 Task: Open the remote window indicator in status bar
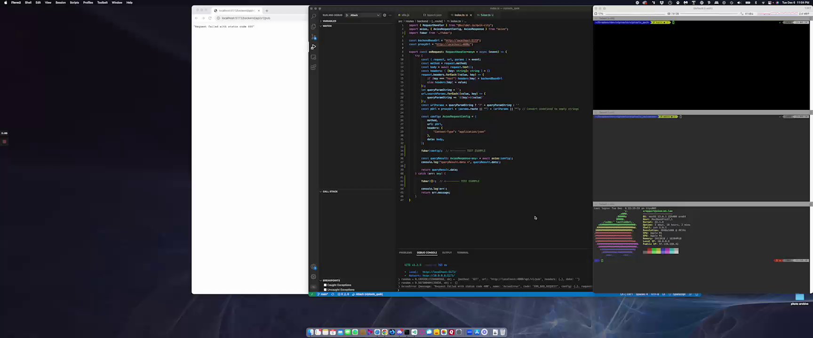(311, 294)
